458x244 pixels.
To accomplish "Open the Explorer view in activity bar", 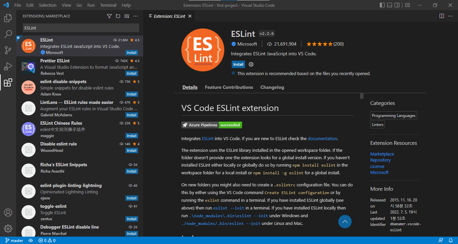I will (8, 18).
